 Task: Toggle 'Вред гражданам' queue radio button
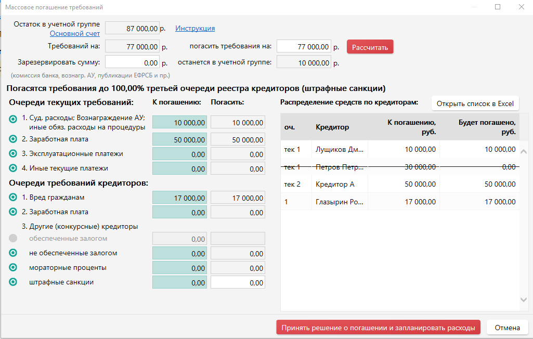(13, 198)
